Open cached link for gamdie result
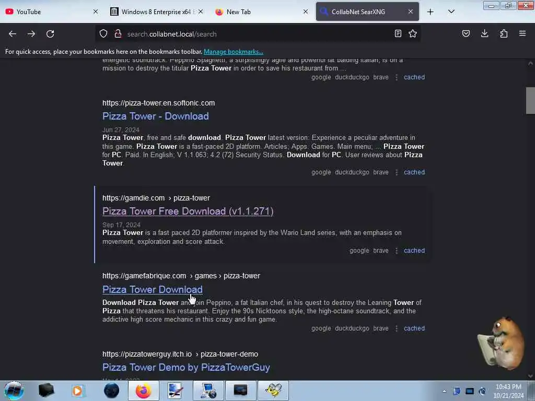Screen dimensions: 535x401 pos(414,251)
